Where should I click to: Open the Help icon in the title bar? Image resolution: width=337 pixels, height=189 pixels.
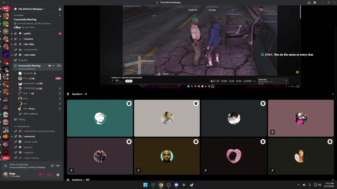[x=315, y=2]
